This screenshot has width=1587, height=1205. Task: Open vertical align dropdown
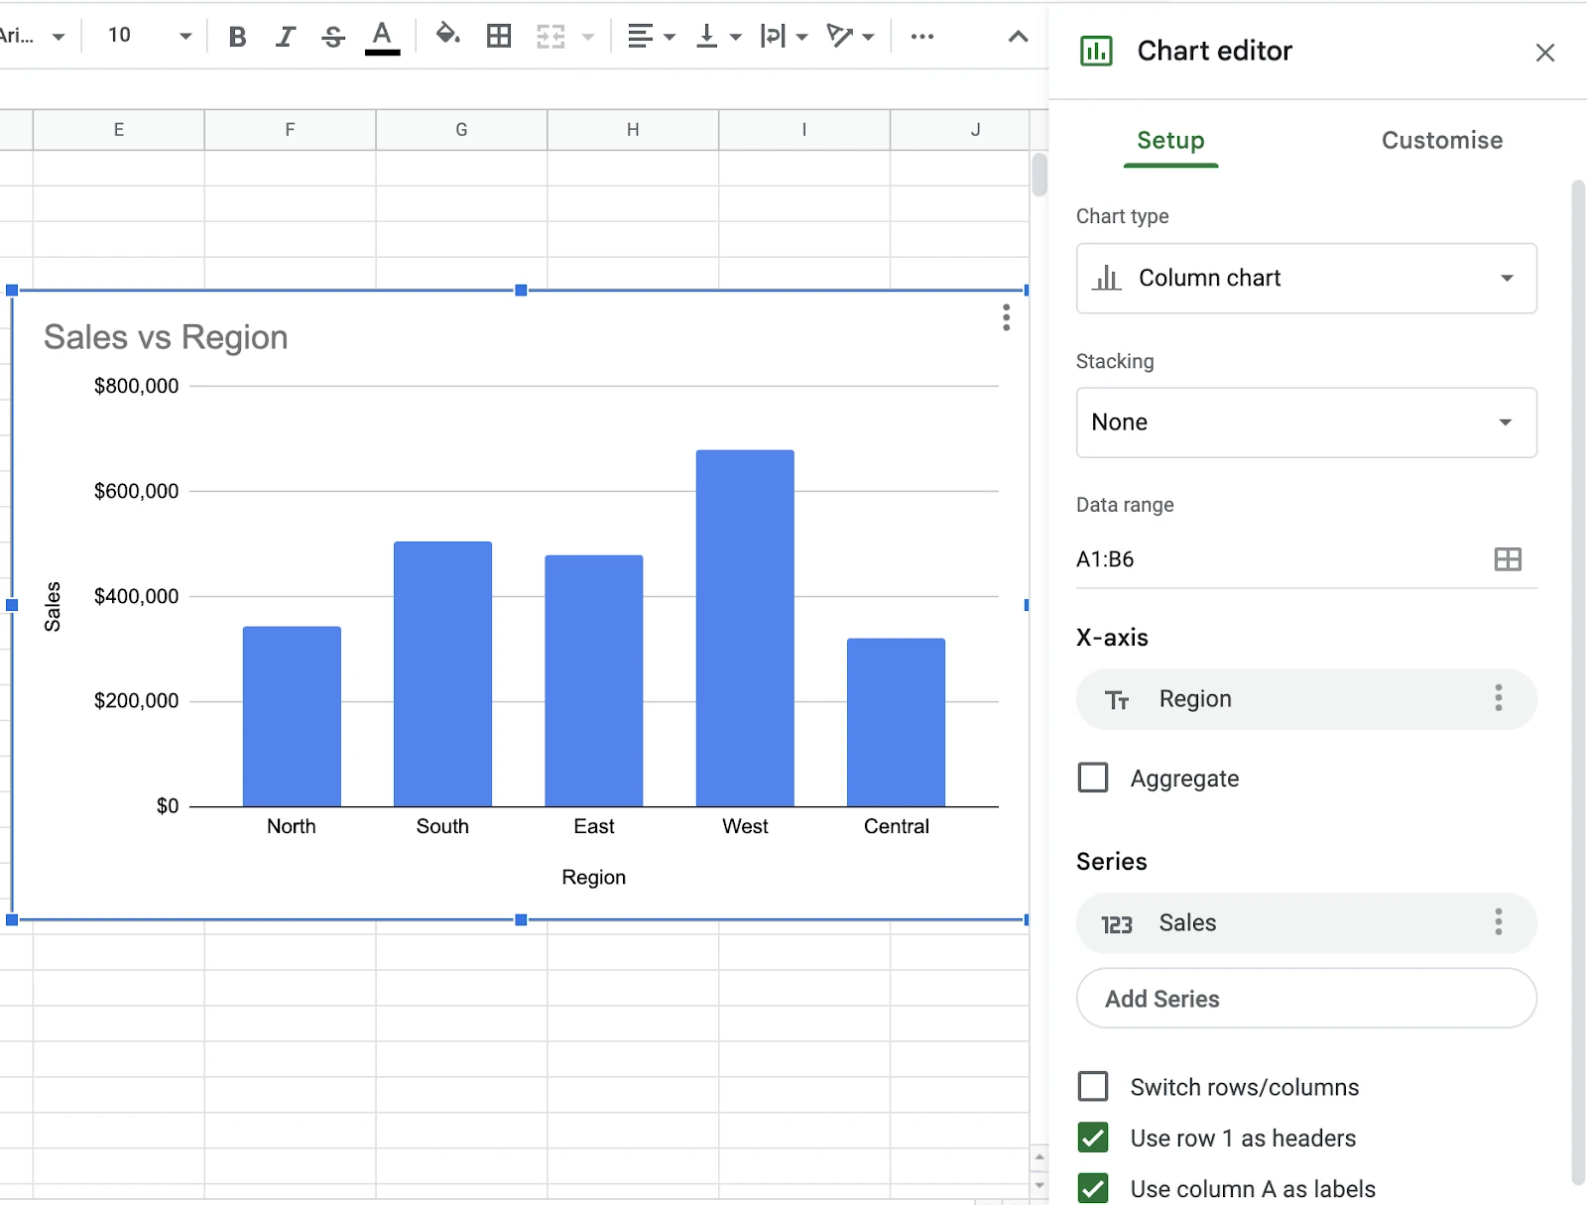click(718, 37)
